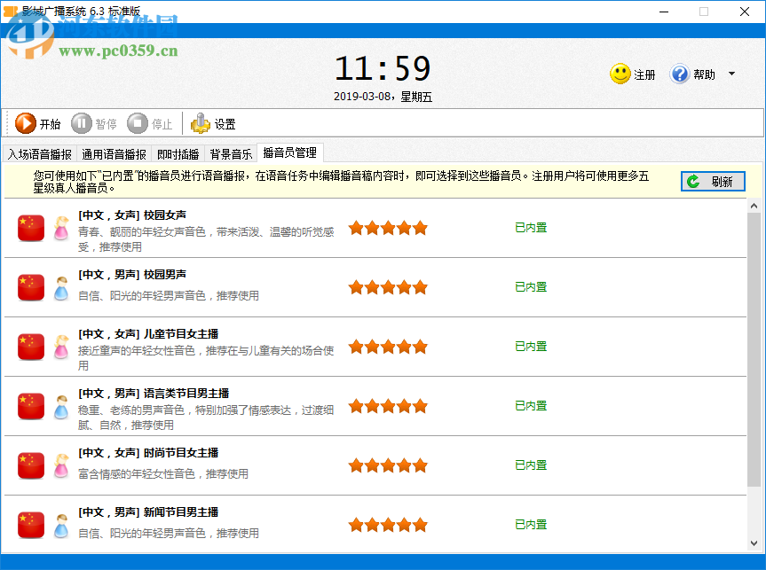This screenshot has width=766, height=570.
Task: Click the 停止 stop icon
Action: (139, 123)
